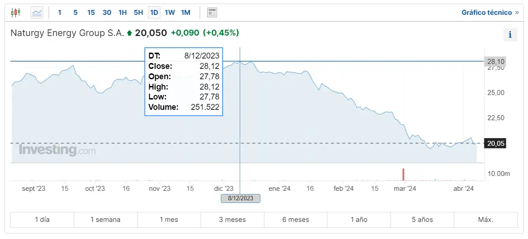The image size is (528, 239).
Task: Choose the 1 día range
Action: point(42,220)
